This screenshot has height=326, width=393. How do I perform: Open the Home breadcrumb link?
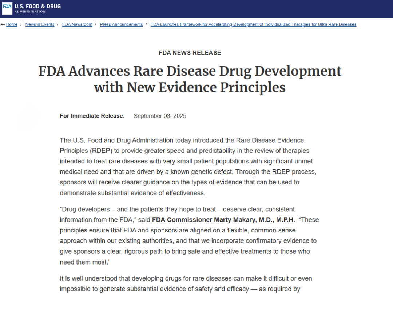coord(12,24)
